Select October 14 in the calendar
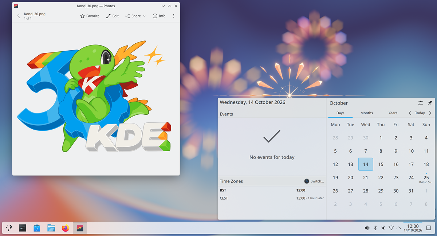 click(366, 164)
